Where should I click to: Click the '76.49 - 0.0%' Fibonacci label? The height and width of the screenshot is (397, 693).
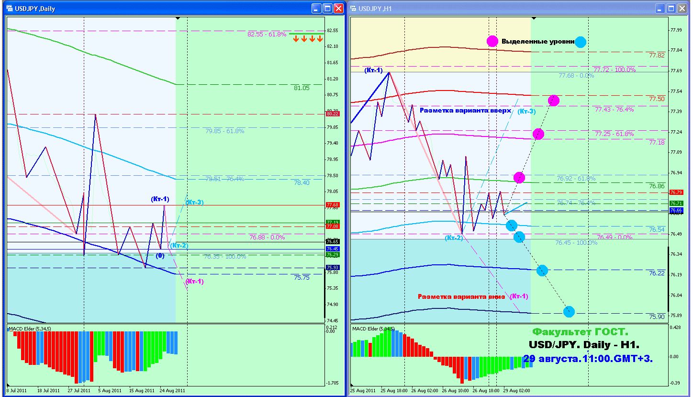tap(615, 237)
